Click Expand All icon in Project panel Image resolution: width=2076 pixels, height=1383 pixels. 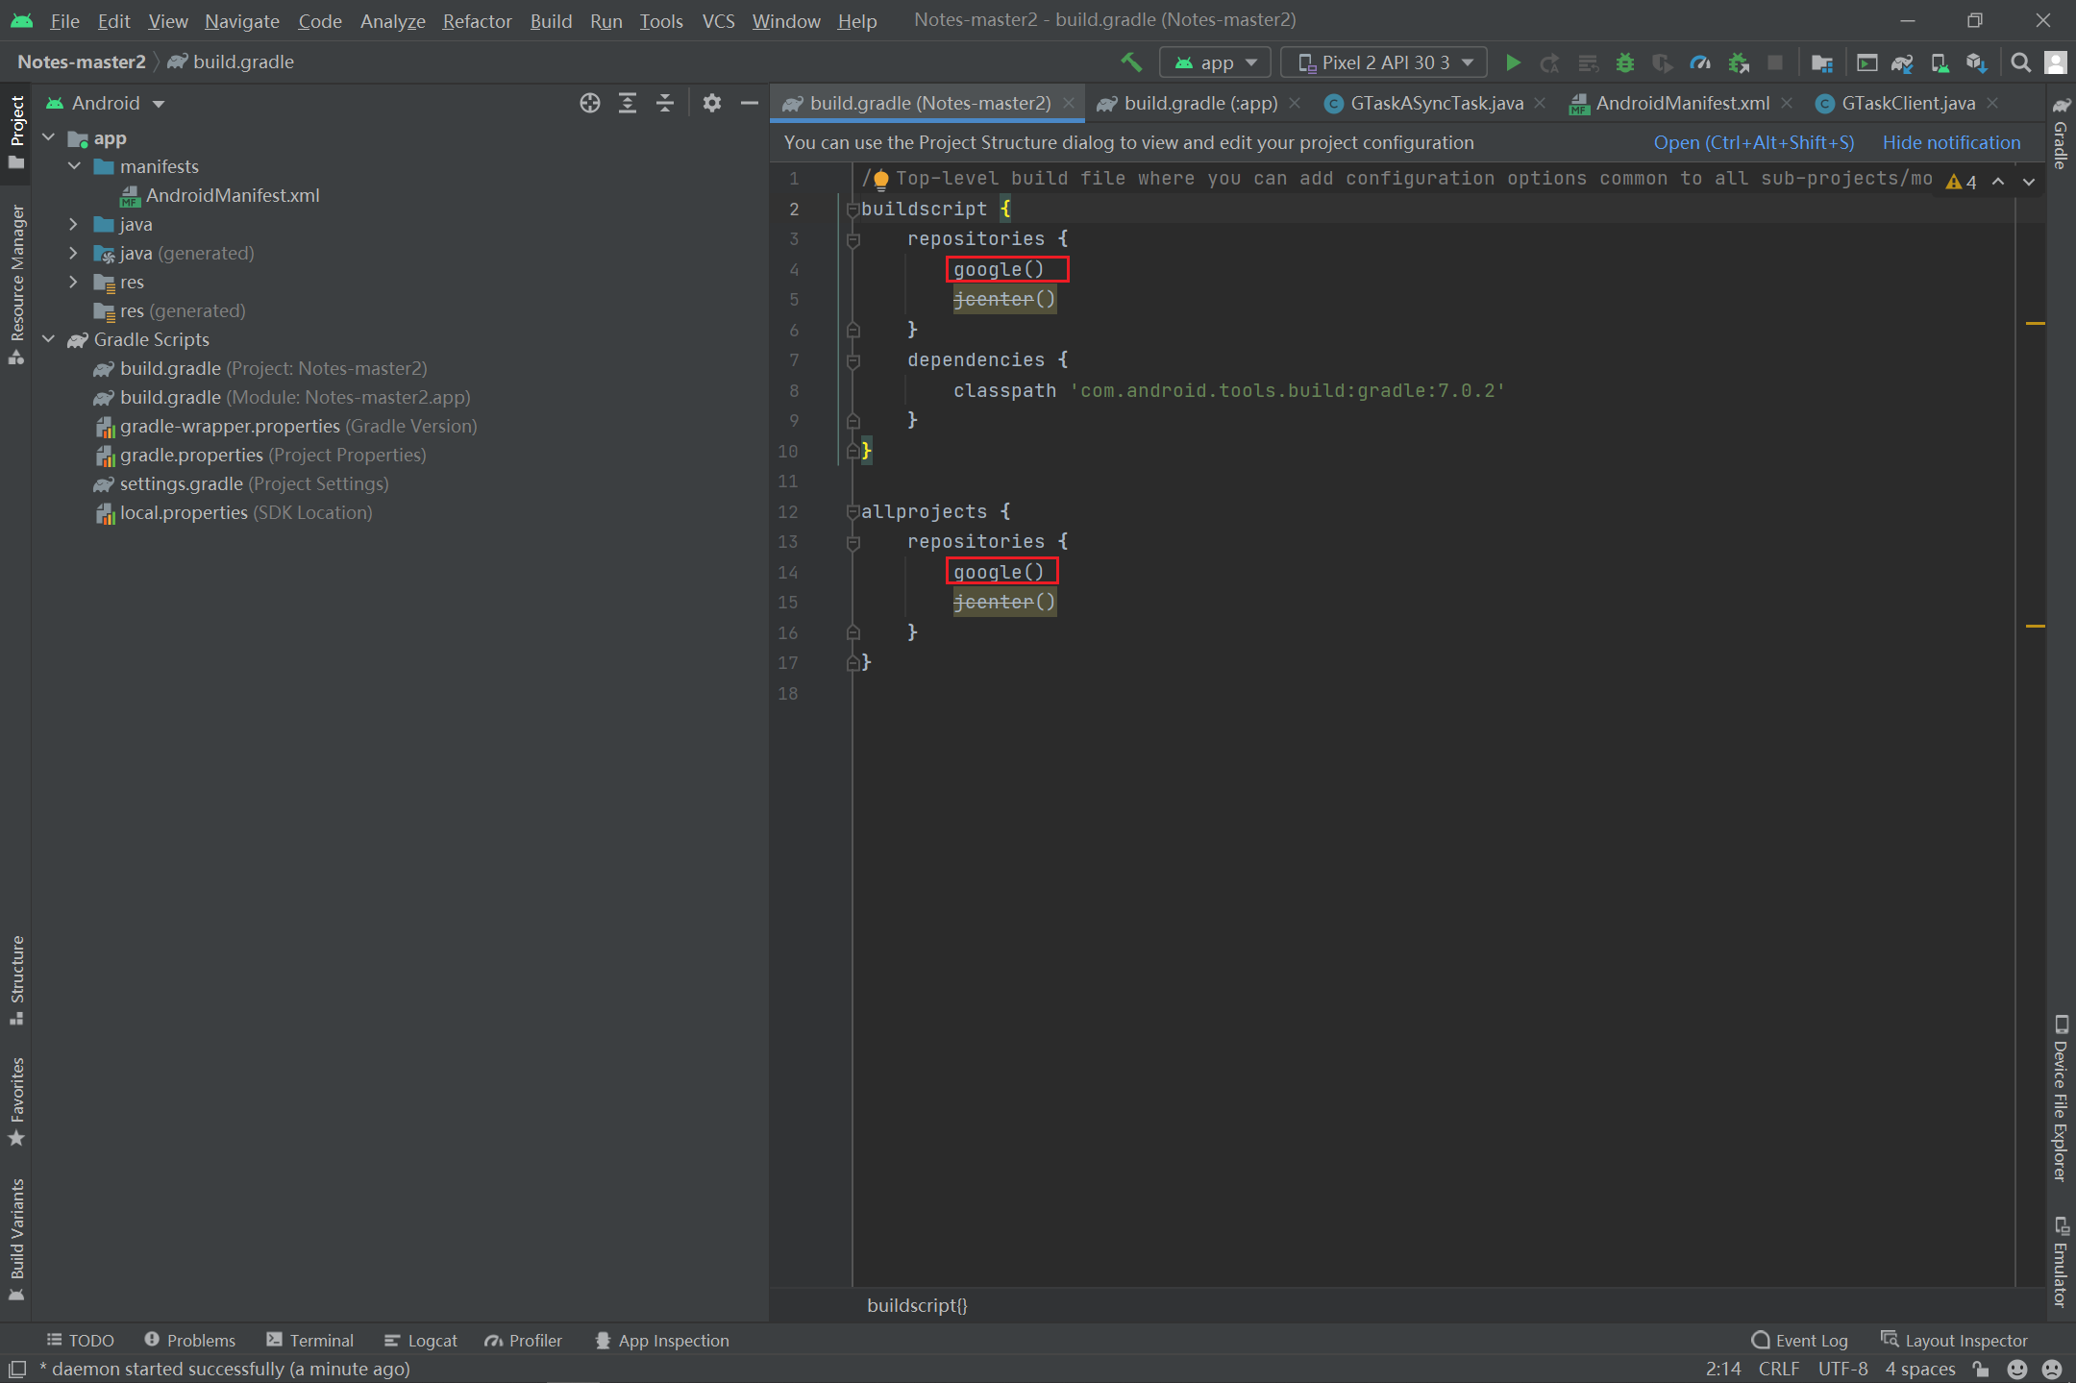coord(628,103)
